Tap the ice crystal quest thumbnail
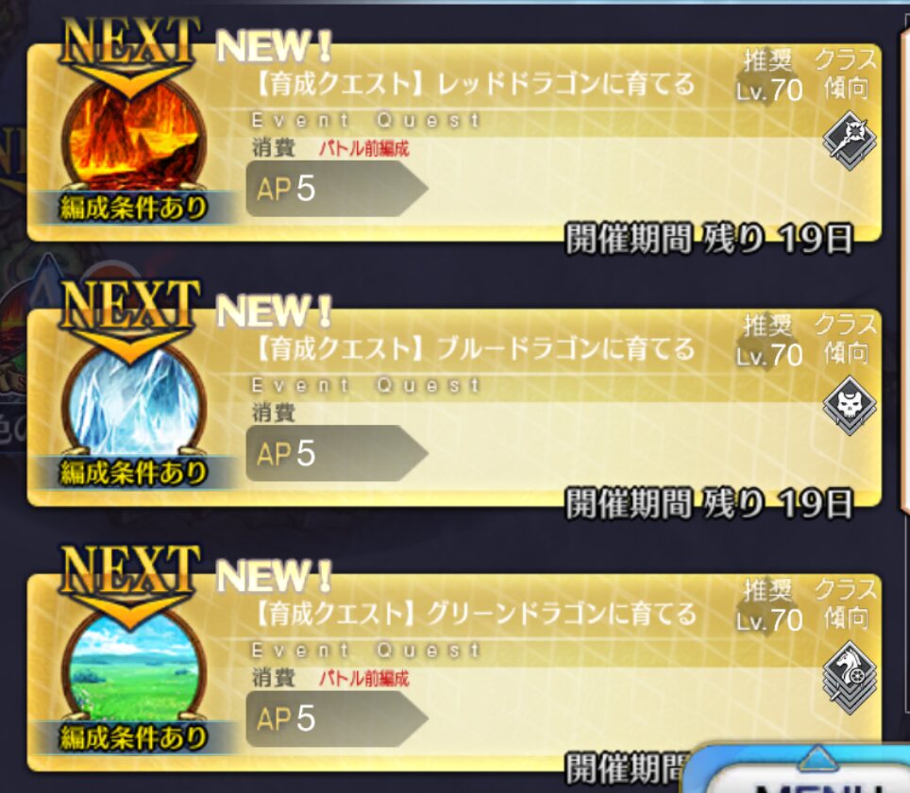Viewport: 910px width, 793px height. click(133, 403)
